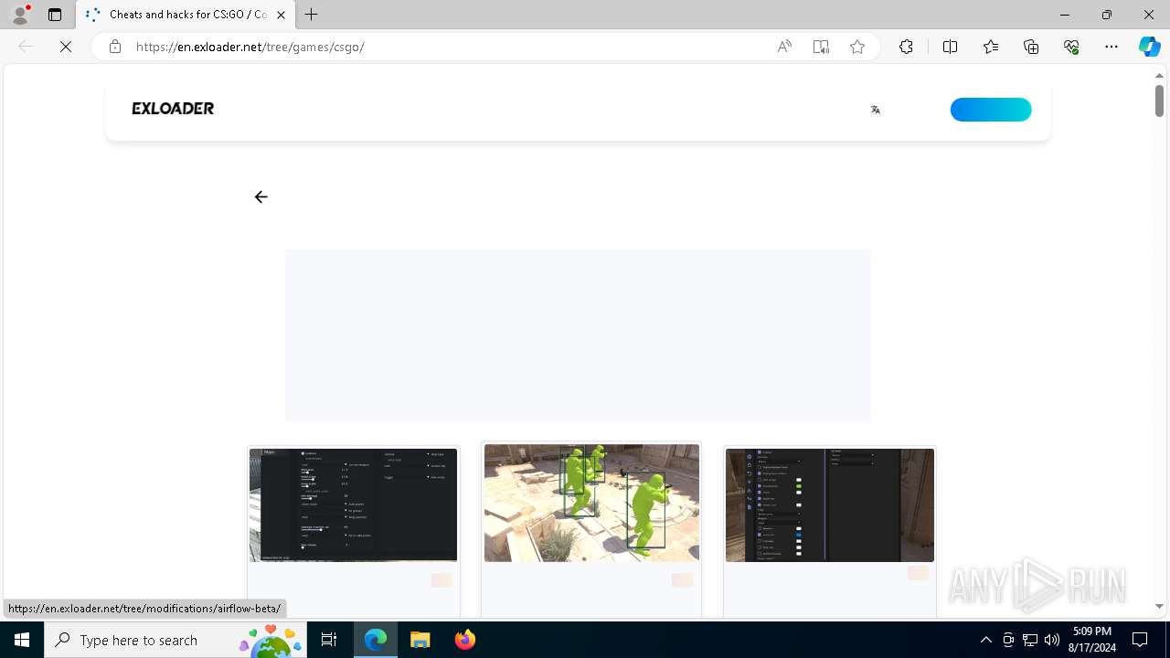Open a new browser tab

(x=312, y=15)
